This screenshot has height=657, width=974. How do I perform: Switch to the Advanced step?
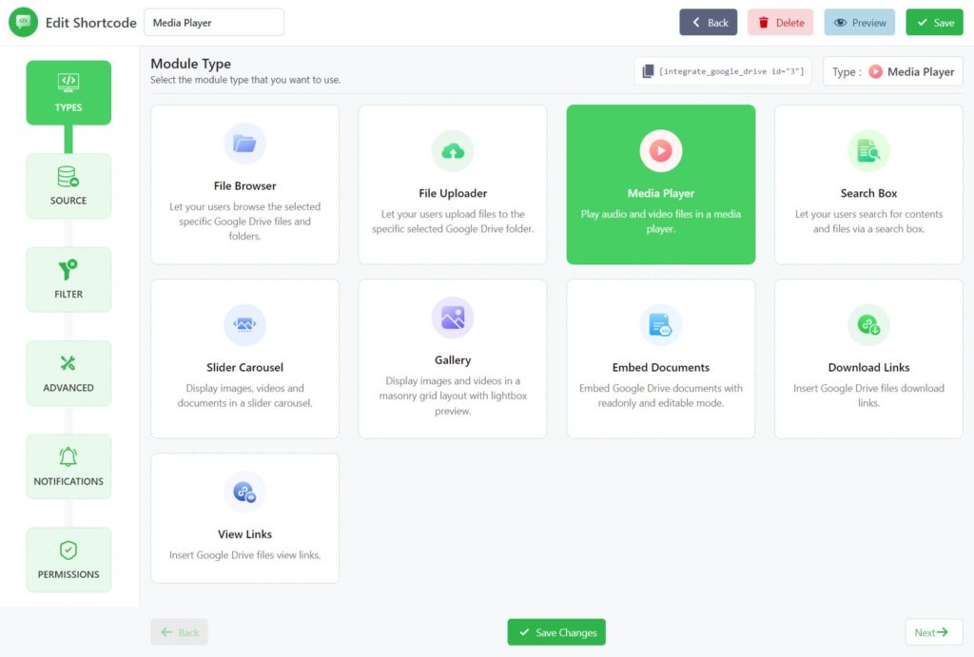68,374
